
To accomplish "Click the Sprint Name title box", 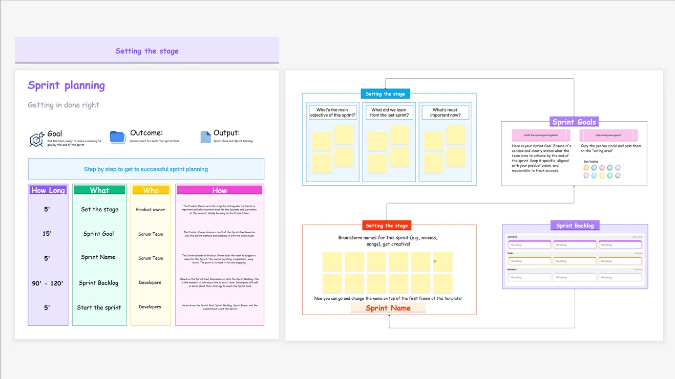I will coord(388,308).
